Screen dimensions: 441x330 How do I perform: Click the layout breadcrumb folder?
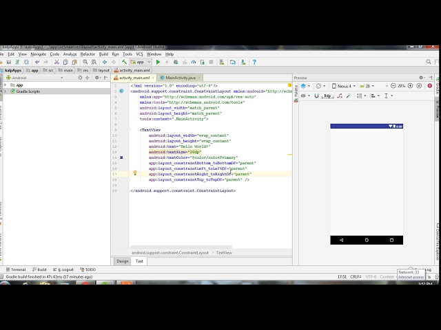point(101,70)
